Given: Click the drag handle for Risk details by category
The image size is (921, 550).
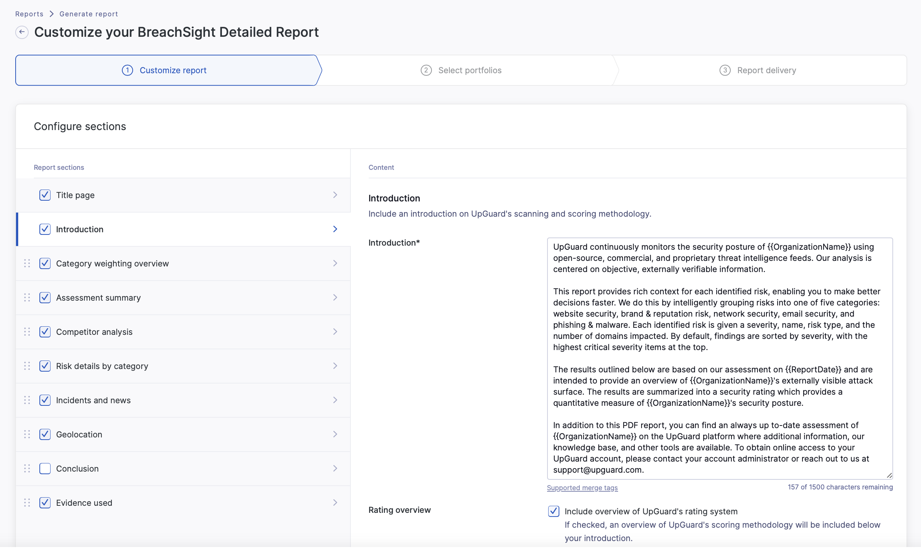Looking at the screenshot, I should [x=27, y=366].
